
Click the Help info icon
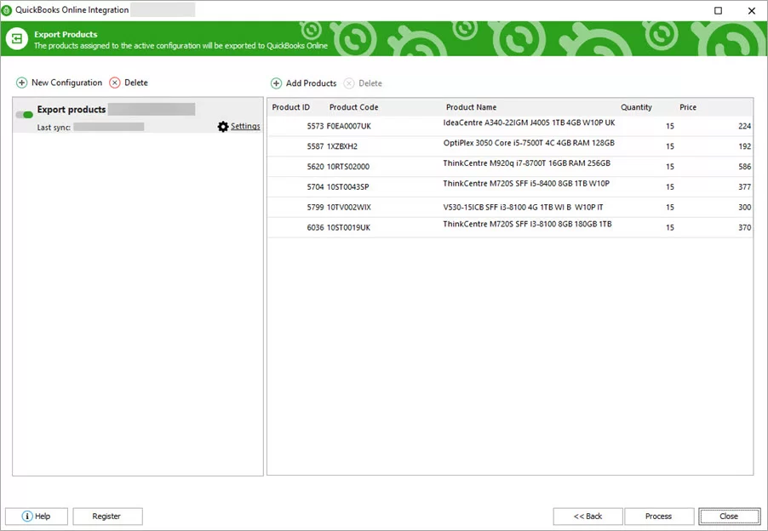click(27, 517)
